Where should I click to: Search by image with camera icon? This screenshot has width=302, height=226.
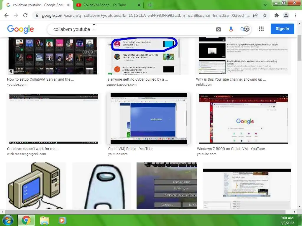point(219,29)
